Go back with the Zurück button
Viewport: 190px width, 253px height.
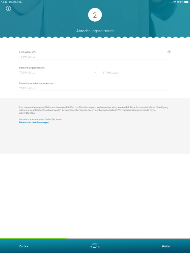24,246
